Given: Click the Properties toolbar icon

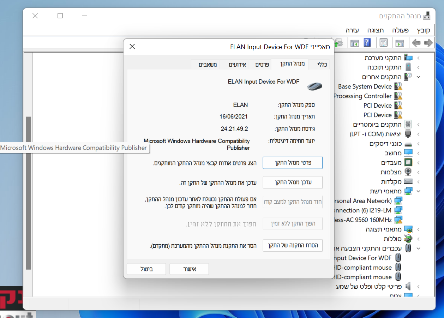Looking at the screenshot, I should point(383,43).
